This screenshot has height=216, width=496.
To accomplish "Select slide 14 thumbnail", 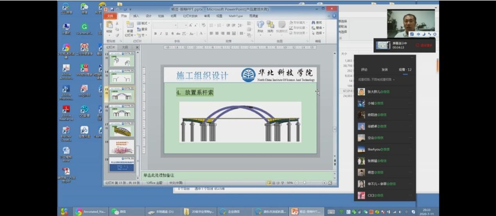I will coord(122,77).
